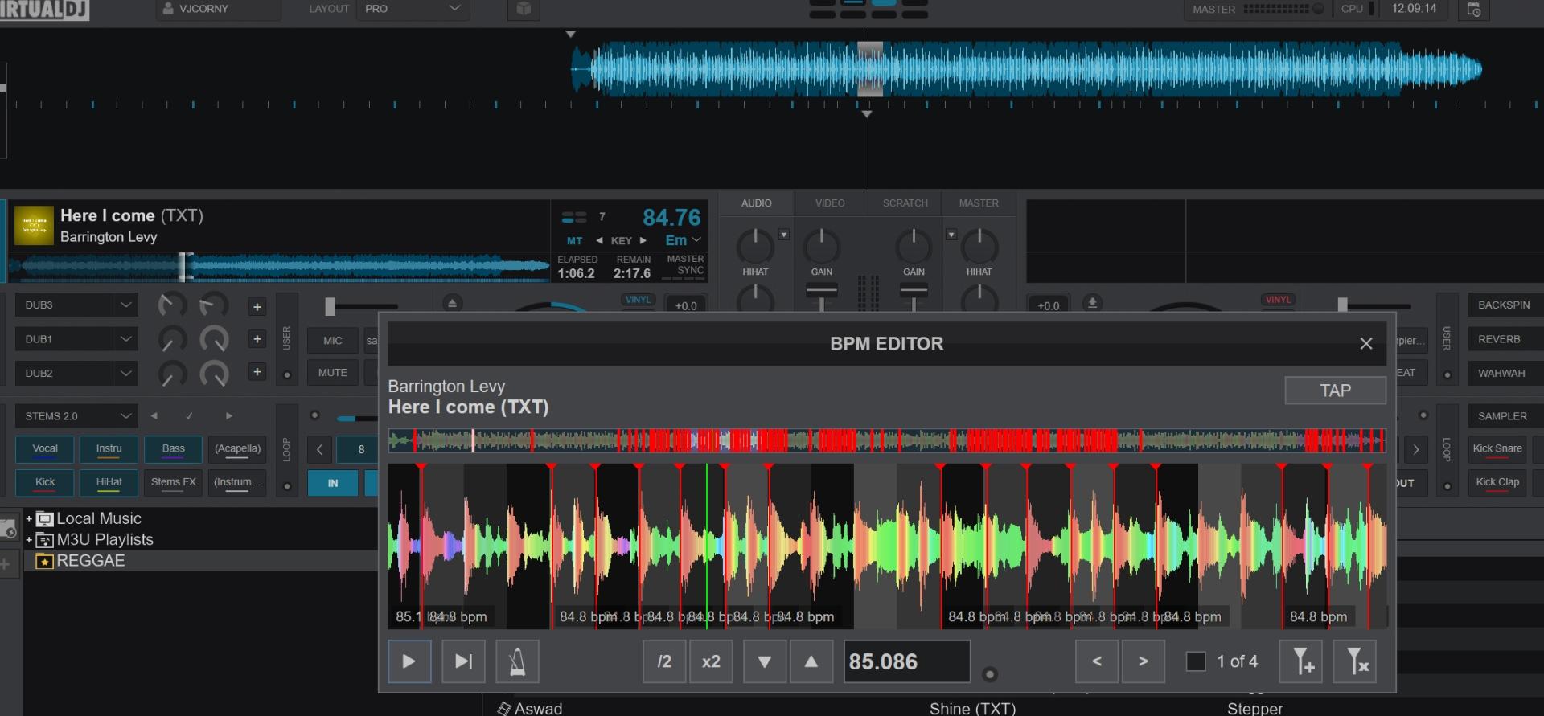Open the DUB2 effect dropdown
1544x716 pixels.
[x=76, y=374]
